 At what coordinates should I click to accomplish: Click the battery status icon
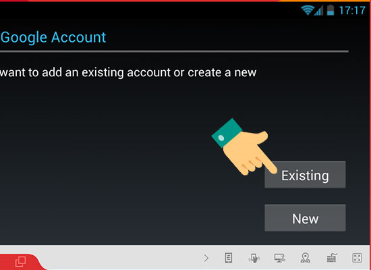[x=331, y=10]
